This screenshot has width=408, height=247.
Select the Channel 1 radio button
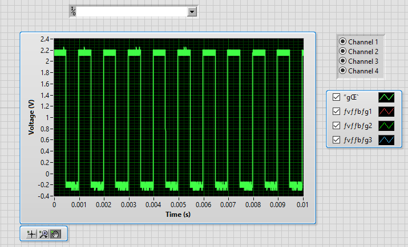click(x=343, y=42)
